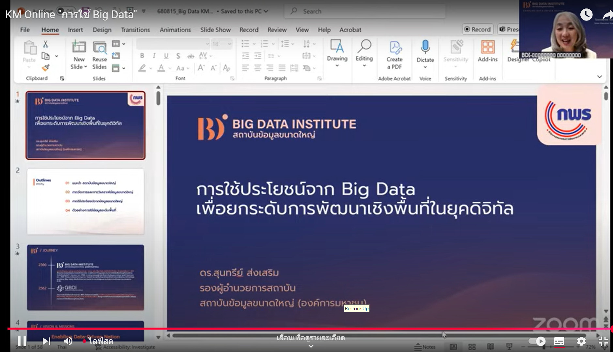Click the Decrease Font Size icon
The image size is (613, 352).
tap(213, 68)
